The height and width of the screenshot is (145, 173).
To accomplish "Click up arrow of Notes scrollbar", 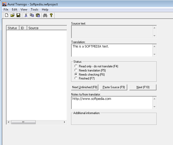I will tap(154, 99).
